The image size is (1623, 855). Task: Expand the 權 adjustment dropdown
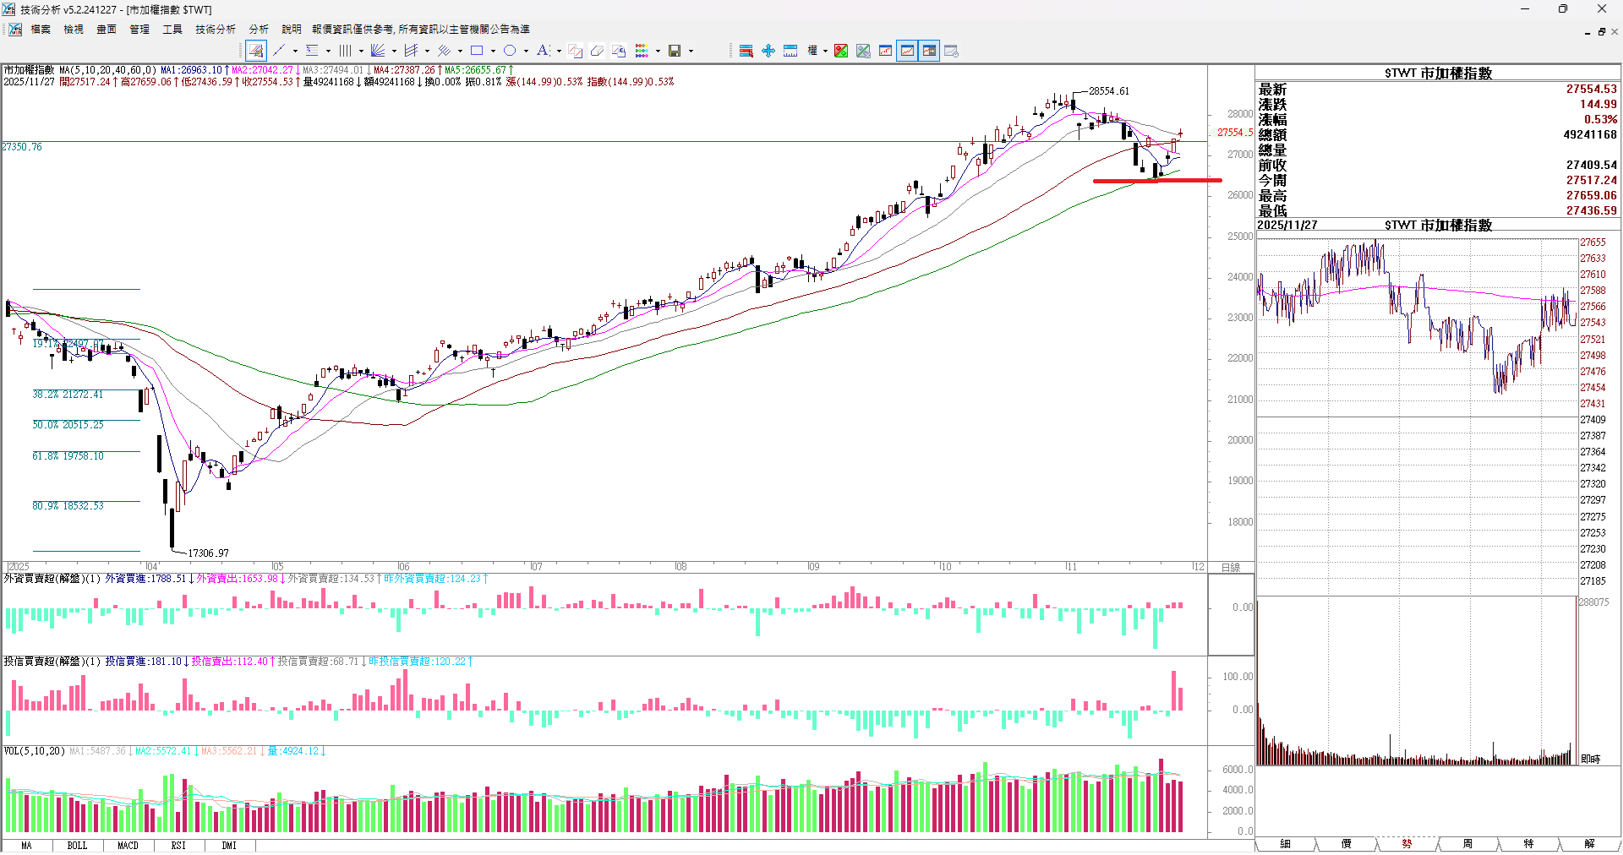click(x=824, y=51)
